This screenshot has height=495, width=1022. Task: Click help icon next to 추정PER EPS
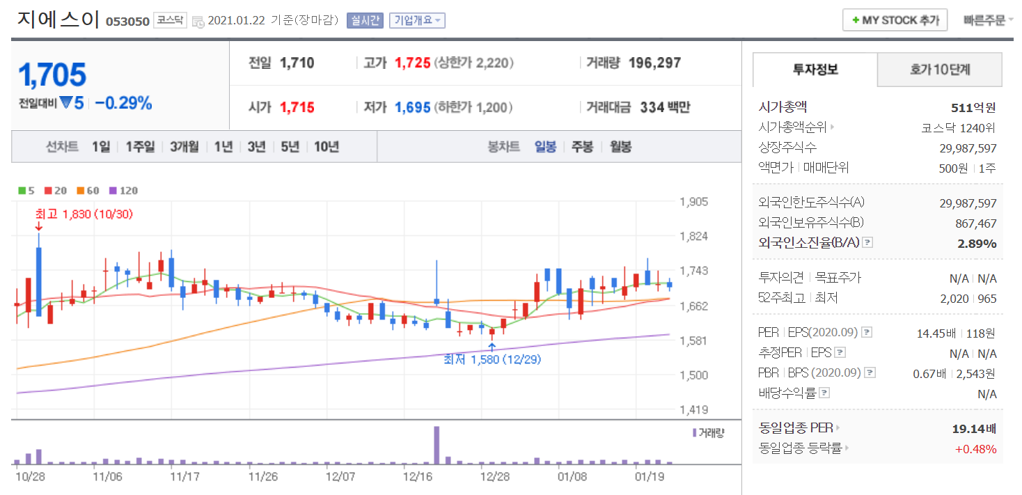[x=840, y=353]
